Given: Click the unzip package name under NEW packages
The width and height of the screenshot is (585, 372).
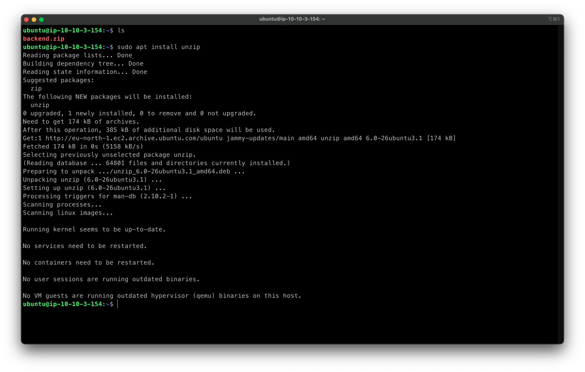Looking at the screenshot, I should click(40, 105).
